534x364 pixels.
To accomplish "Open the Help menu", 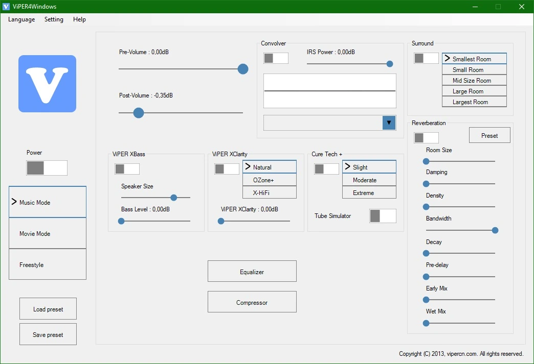I will pos(79,19).
